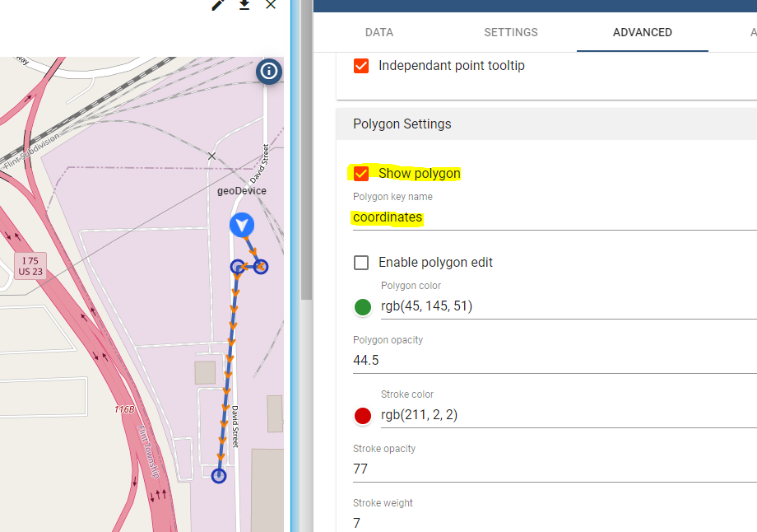The width and height of the screenshot is (757, 532).
Task: Click the railway crossing X symbol on map
Action: 211,156
